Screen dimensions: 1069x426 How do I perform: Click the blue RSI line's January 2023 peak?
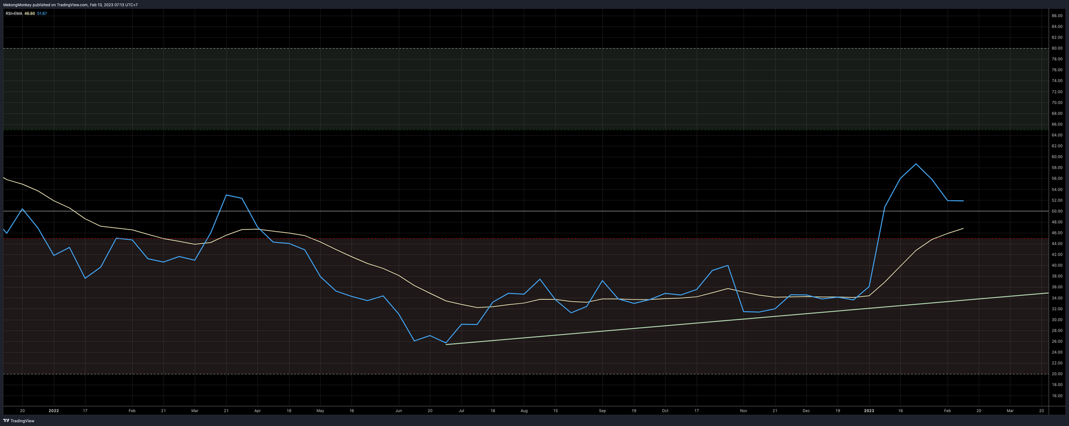coord(916,164)
